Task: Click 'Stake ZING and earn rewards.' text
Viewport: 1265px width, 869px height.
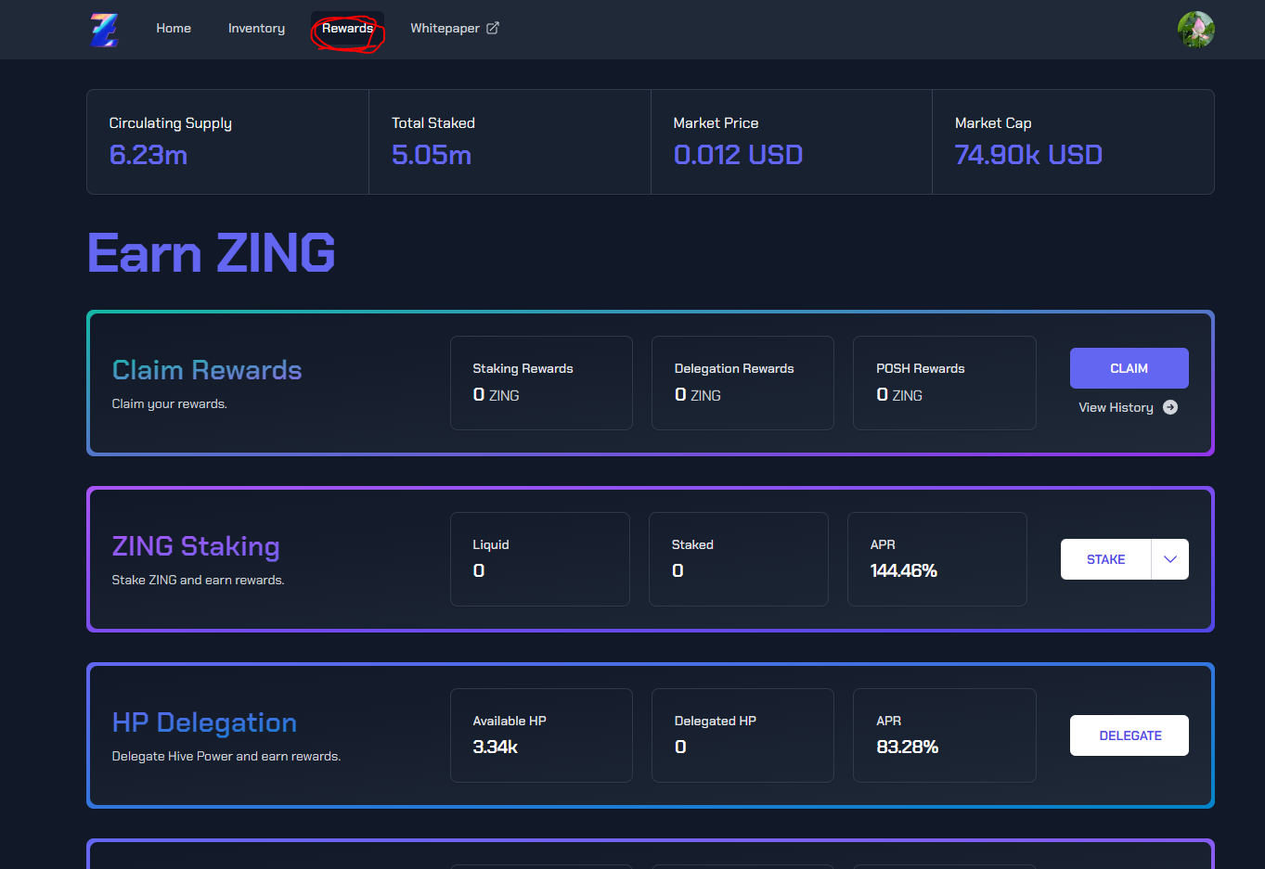Action: 199,580
